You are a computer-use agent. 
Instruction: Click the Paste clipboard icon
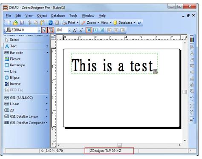[43, 23]
